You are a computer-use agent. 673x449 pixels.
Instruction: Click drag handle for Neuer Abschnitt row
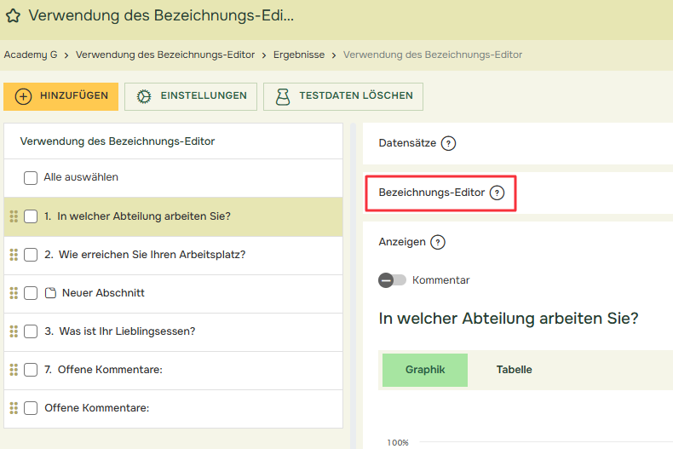14,293
